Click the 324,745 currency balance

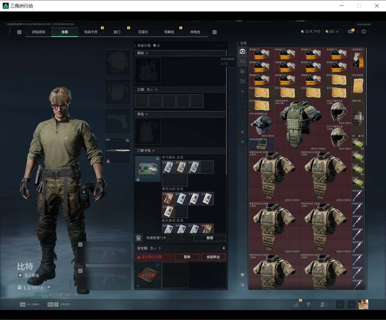[x=311, y=32]
